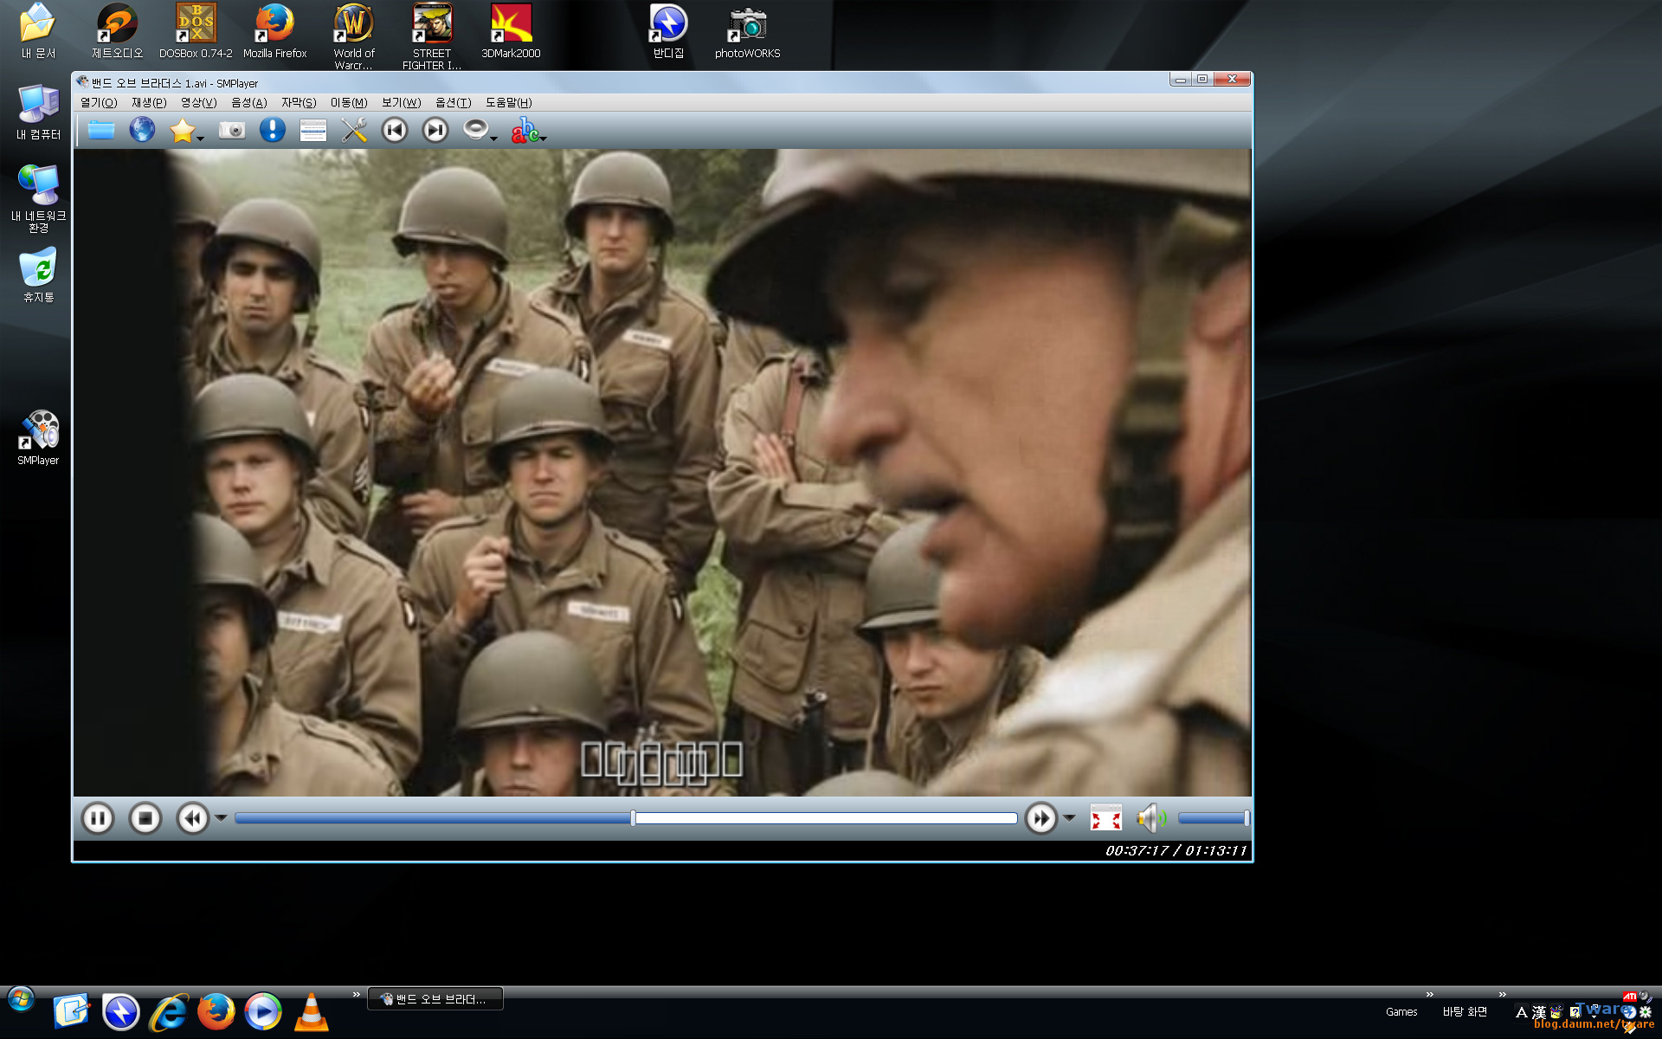
Task: Select the 내 네트워크 환경 desktop icon
Action: (x=38, y=198)
